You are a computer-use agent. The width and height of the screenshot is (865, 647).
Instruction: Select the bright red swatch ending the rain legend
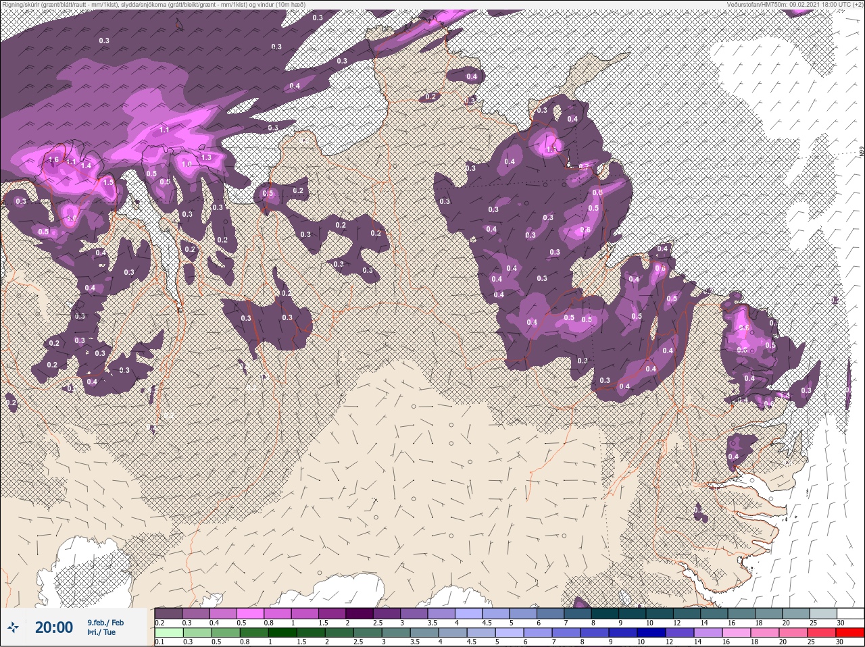click(x=850, y=633)
